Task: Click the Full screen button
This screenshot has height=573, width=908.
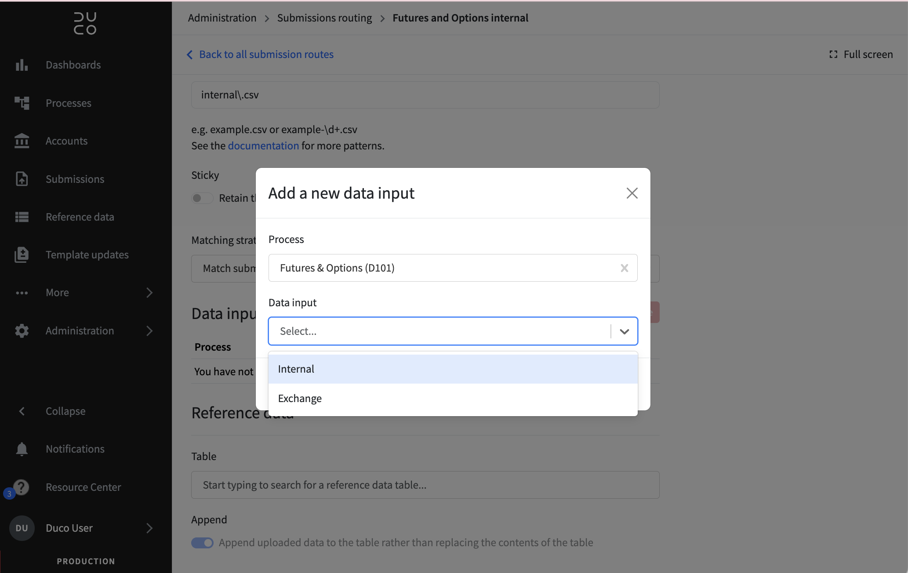Action: click(861, 54)
